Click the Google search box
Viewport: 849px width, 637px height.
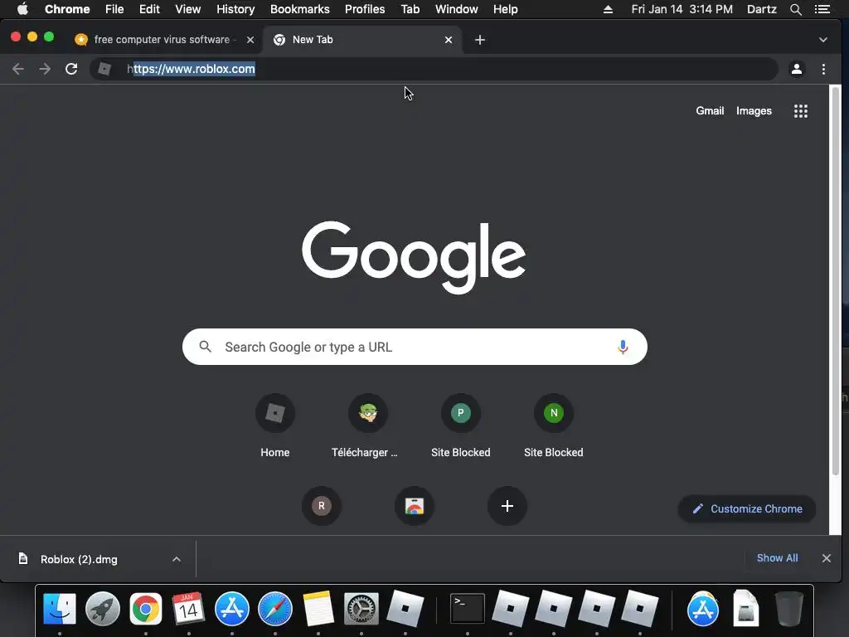point(415,347)
